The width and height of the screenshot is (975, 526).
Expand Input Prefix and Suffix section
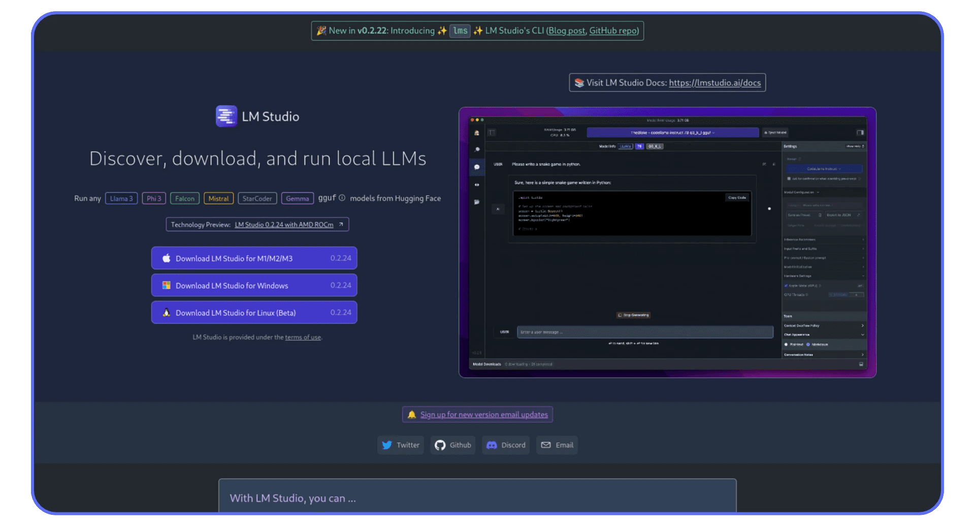[x=824, y=249]
